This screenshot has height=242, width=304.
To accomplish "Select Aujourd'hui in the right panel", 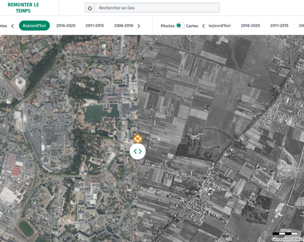I will [220, 26].
